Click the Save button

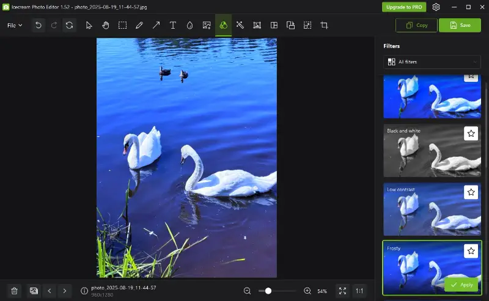pos(460,25)
